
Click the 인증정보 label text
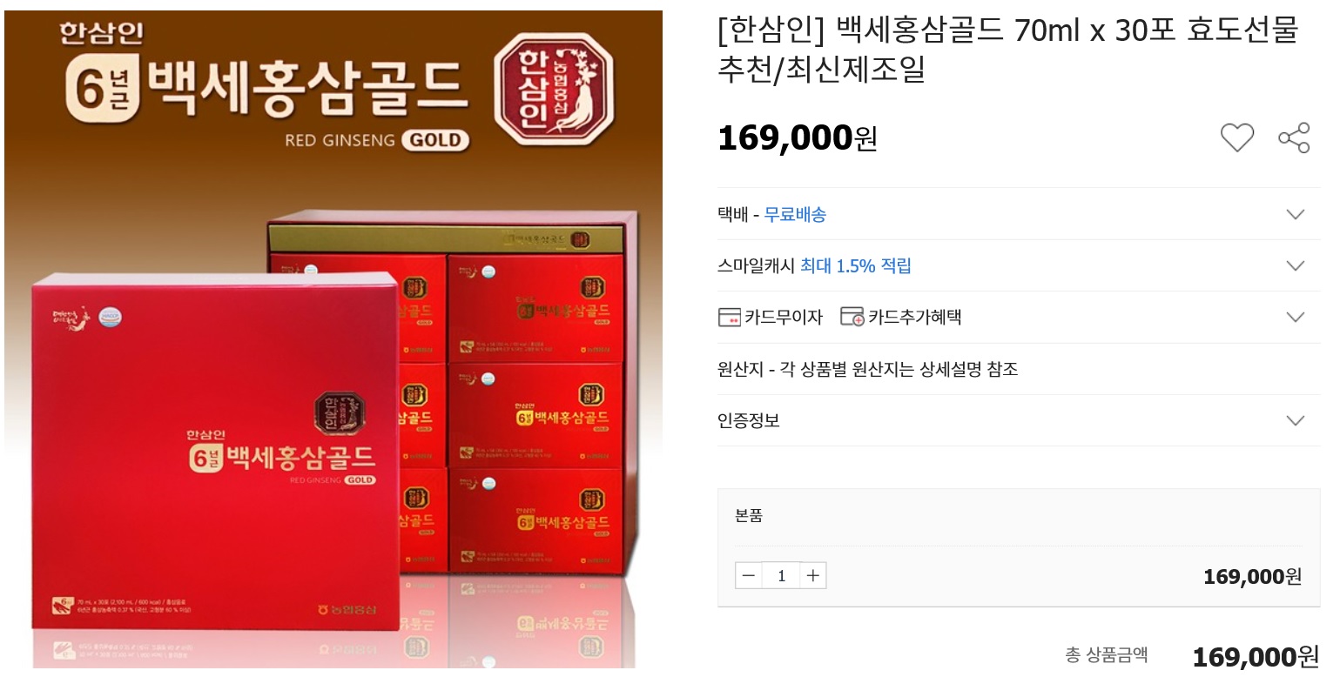coord(749,420)
